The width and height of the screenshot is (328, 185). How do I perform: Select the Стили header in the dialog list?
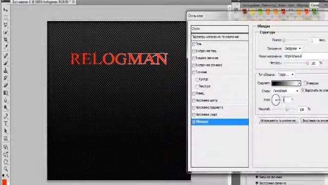tap(220, 29)
